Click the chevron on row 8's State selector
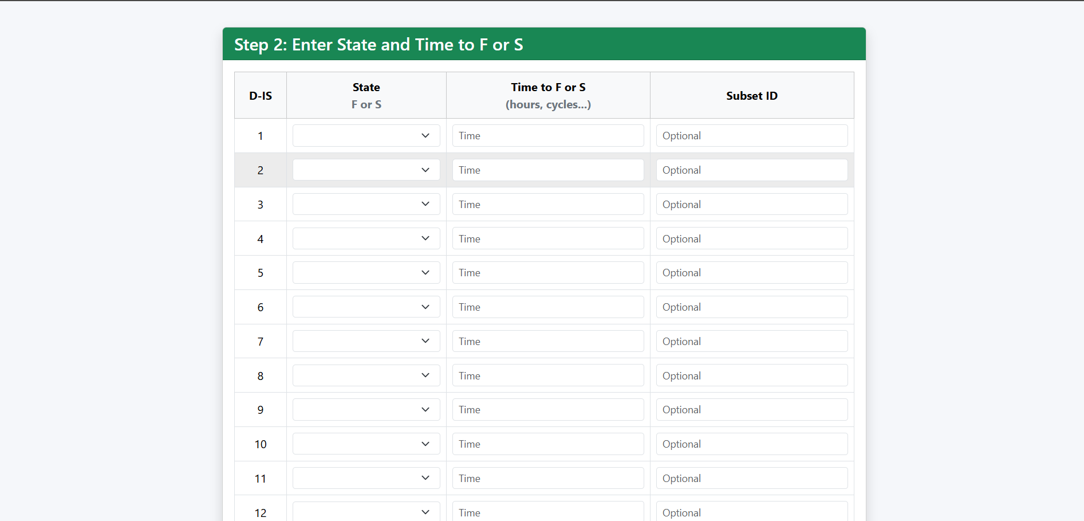The image size is (1084, 521). (x=425, y=375)
